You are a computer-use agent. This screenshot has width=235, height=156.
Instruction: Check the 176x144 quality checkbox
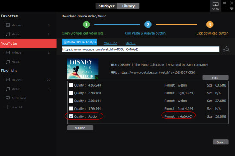pyautogui.click(x=71, y=108)
